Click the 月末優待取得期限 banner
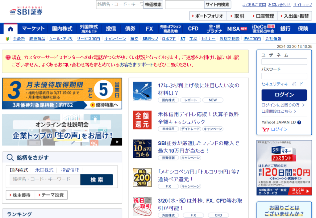The height and width of the screenshot is (218, 316). [62, 94]
